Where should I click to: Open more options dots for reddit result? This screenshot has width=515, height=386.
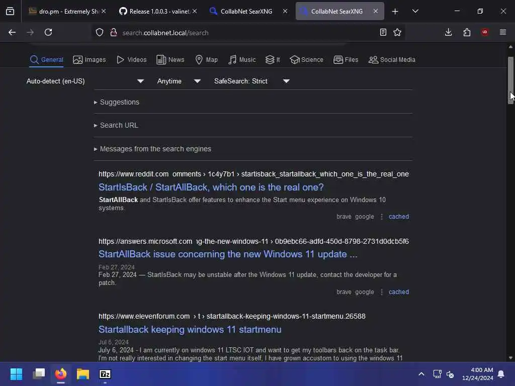381,217
